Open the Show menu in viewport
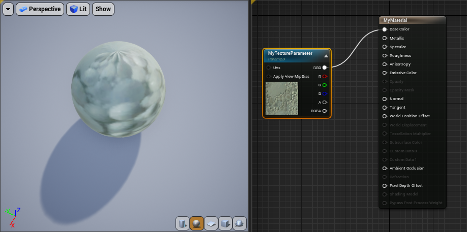 pyautogui.click(x=103, y=9)
